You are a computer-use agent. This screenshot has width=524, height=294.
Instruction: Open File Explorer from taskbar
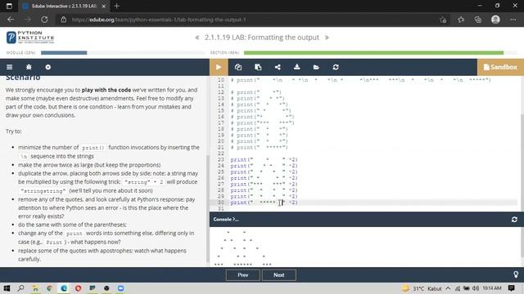35,288
